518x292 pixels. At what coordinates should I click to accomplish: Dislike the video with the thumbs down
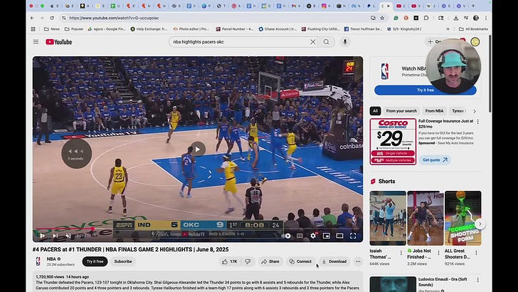pos(248,261)
